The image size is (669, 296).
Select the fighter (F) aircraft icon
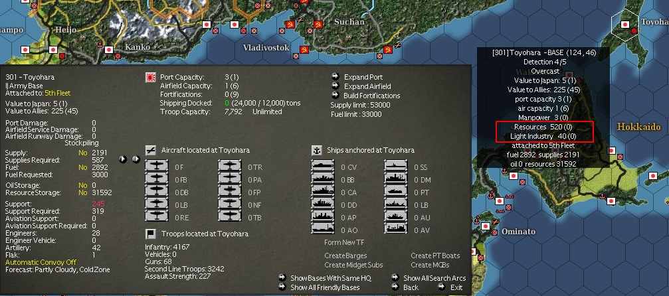point(157,167)
